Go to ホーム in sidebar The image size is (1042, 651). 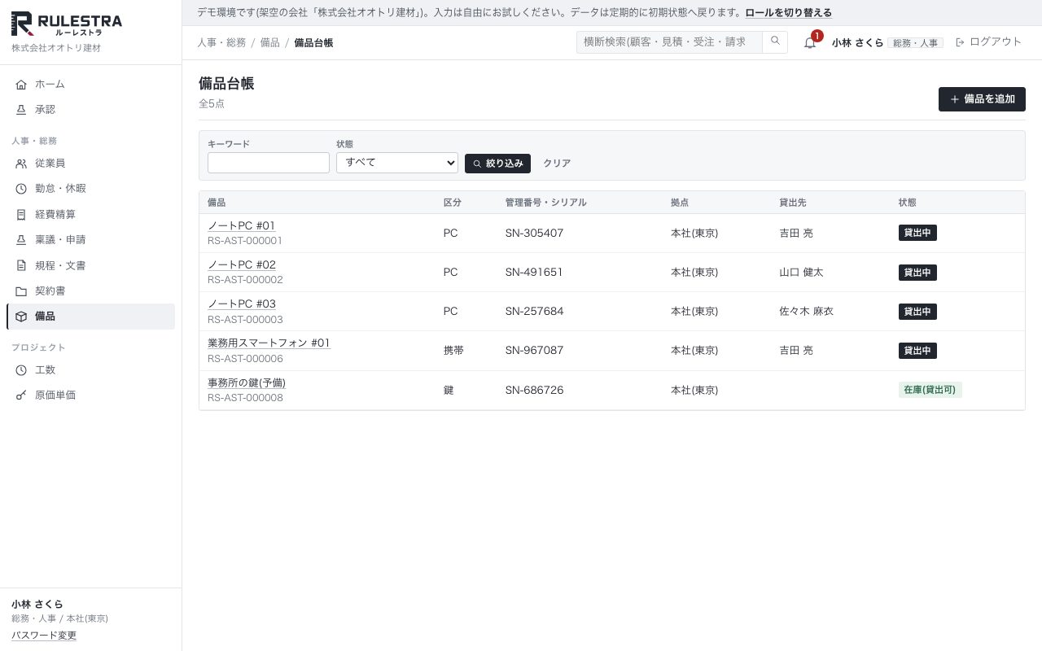pyautogui.click(x=90, y=84)
